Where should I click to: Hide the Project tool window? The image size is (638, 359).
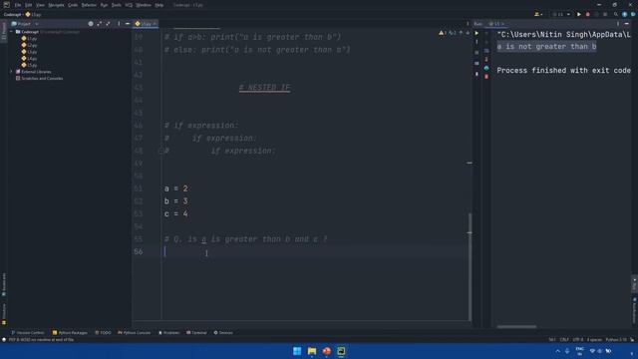click(128, 24)
